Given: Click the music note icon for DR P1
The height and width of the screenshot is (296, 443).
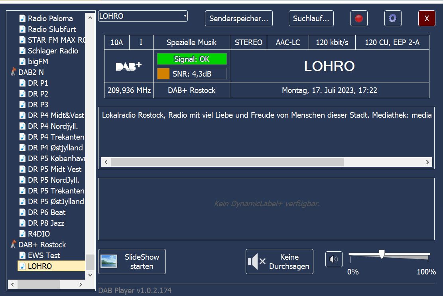Looking at the screenshot, I should pos(22,83).
